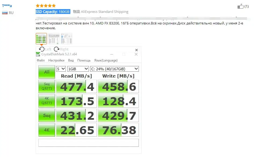This screenshot has width=254, height=157.
Task: Click the empty comment field below results
Action: pyautogui.click(x=88, y=143)
